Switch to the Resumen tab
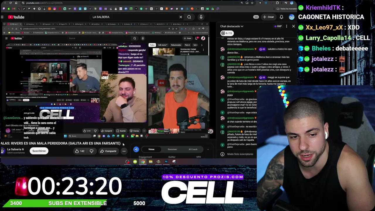The image size is (375, 211). pyautogui.click(x=172, y=149)
